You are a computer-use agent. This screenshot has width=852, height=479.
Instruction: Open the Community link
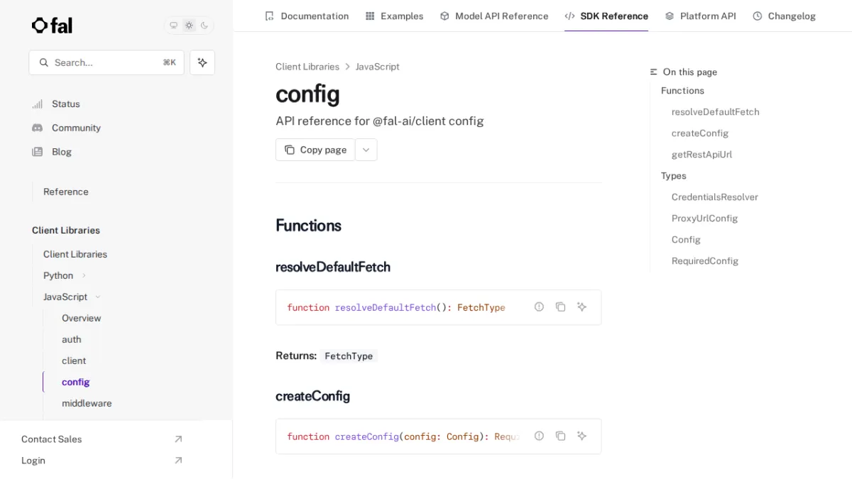click(x=76, y=128)
